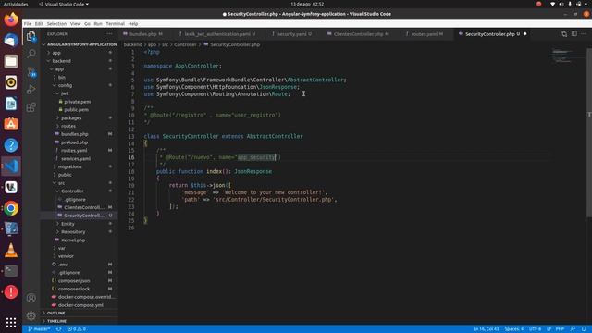Click the code minimap preview
This screenshot has height=333, width=592.
[562, 55]
